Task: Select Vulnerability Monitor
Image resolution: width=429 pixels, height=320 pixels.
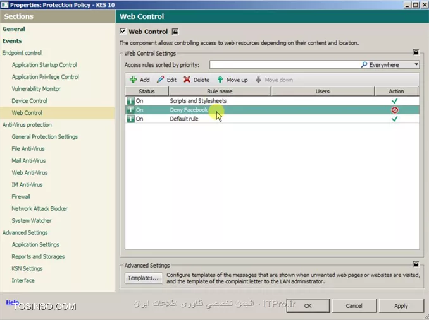Action: point(36,89)
